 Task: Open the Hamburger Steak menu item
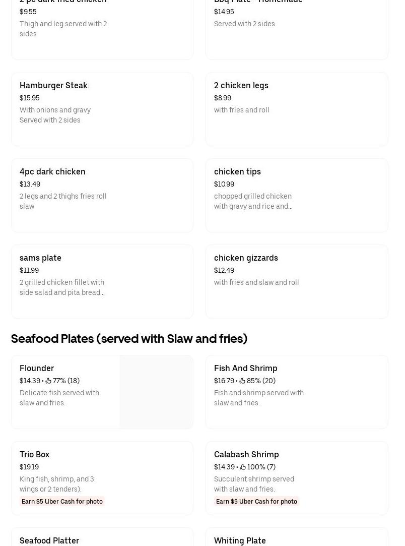click(102, 109)
